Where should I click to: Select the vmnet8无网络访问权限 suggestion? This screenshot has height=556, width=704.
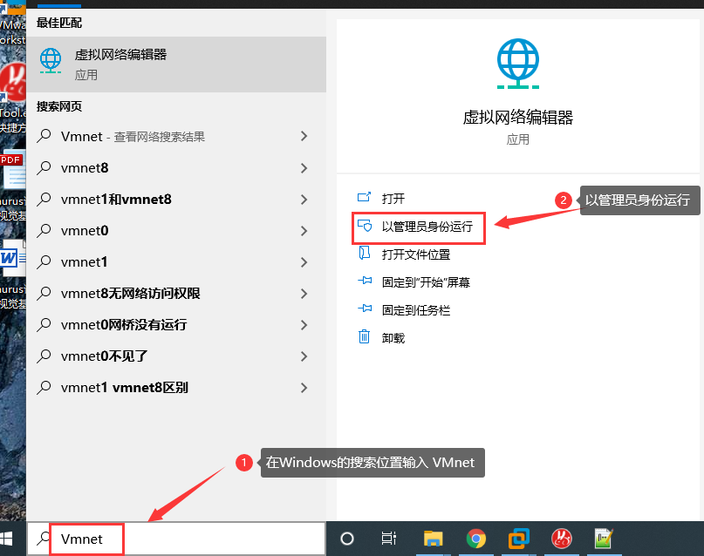click(x=176, y=294)
